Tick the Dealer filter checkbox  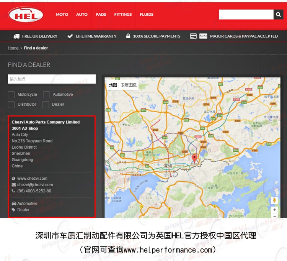click(x=46, y=104)
